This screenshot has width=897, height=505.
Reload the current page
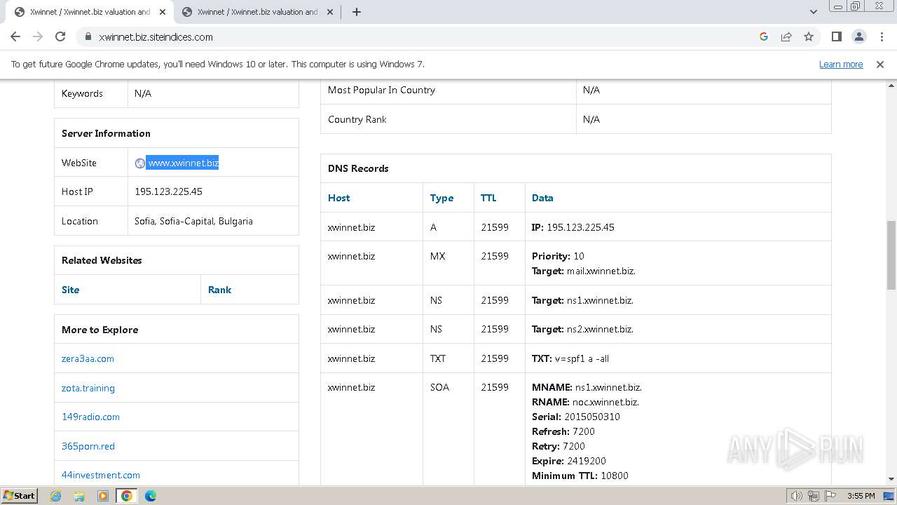point(60,36)
